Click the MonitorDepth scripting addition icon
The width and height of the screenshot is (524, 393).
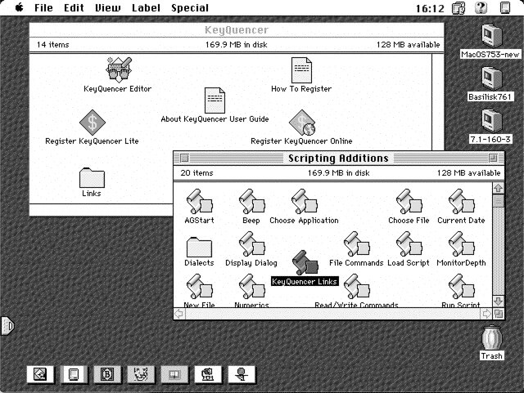coord(462,244)
